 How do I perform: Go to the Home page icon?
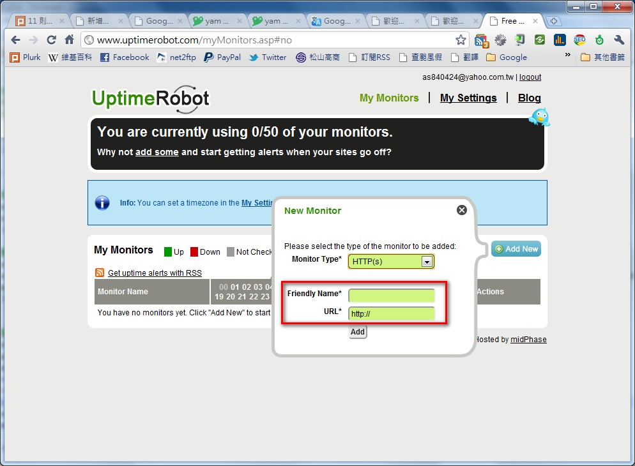(69, 40)
